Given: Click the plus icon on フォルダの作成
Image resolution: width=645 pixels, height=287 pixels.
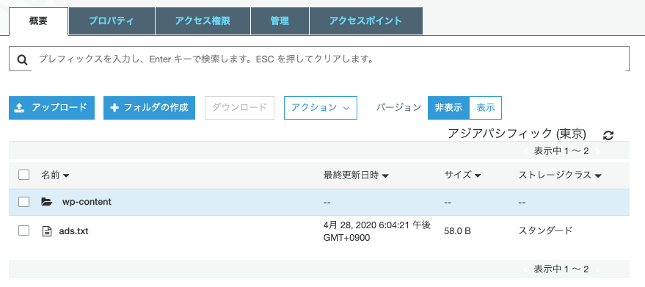Looking at the screenshot, I should coord(114,108).
